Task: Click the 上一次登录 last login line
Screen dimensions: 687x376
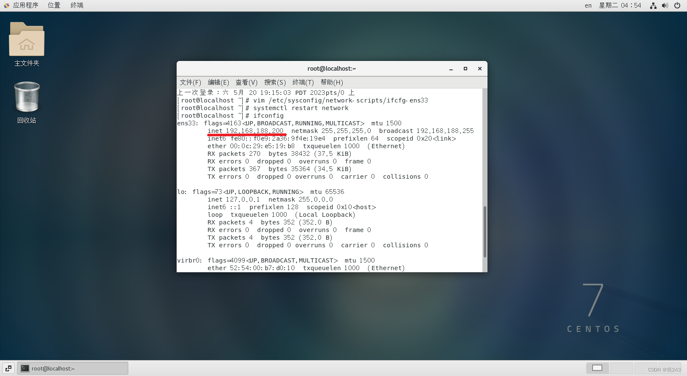Action: [266, 93]
